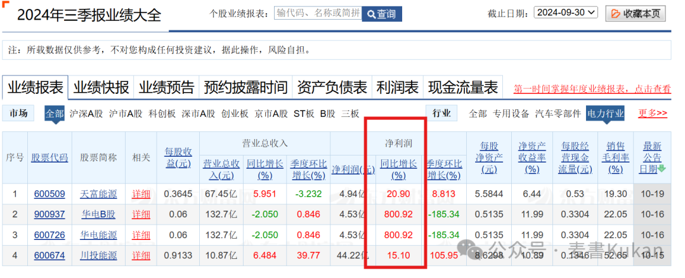
Task: Select the 业绩预告 tab
Action: [167, 88]
